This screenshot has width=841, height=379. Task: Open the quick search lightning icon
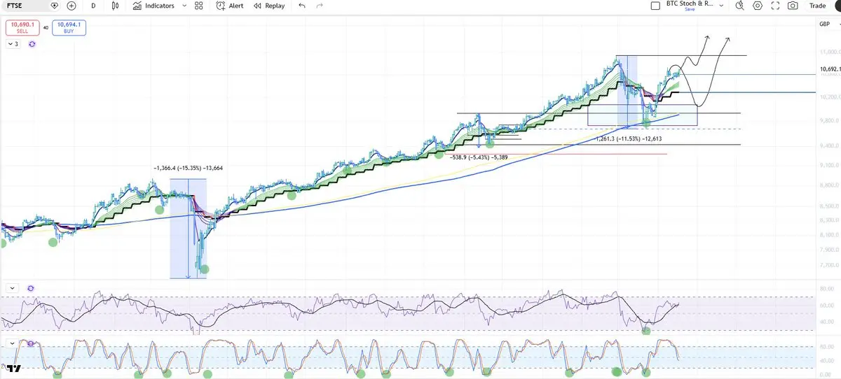[740, 6]
